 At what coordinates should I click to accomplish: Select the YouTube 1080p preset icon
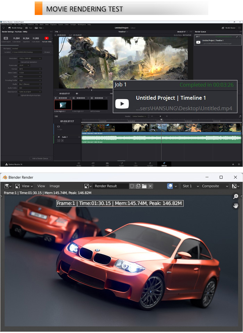(x=47, y=38)
